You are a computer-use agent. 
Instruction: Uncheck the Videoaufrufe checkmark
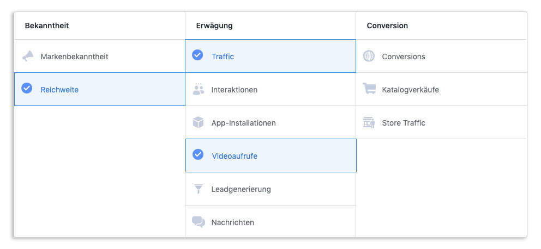[197, 155]
